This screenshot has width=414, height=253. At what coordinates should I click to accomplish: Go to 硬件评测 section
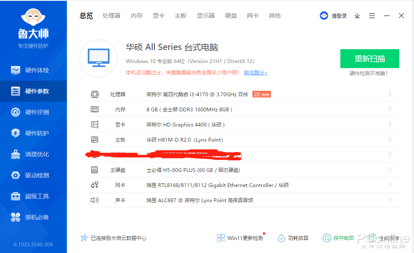33,112
